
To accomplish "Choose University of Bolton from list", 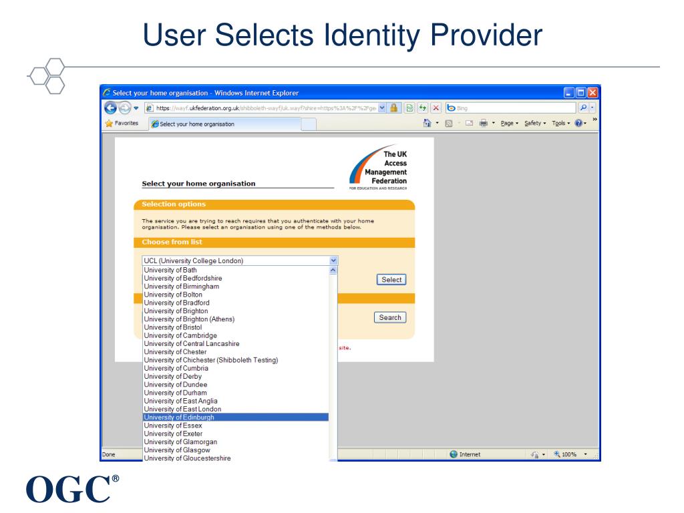I will click(236, 295).
